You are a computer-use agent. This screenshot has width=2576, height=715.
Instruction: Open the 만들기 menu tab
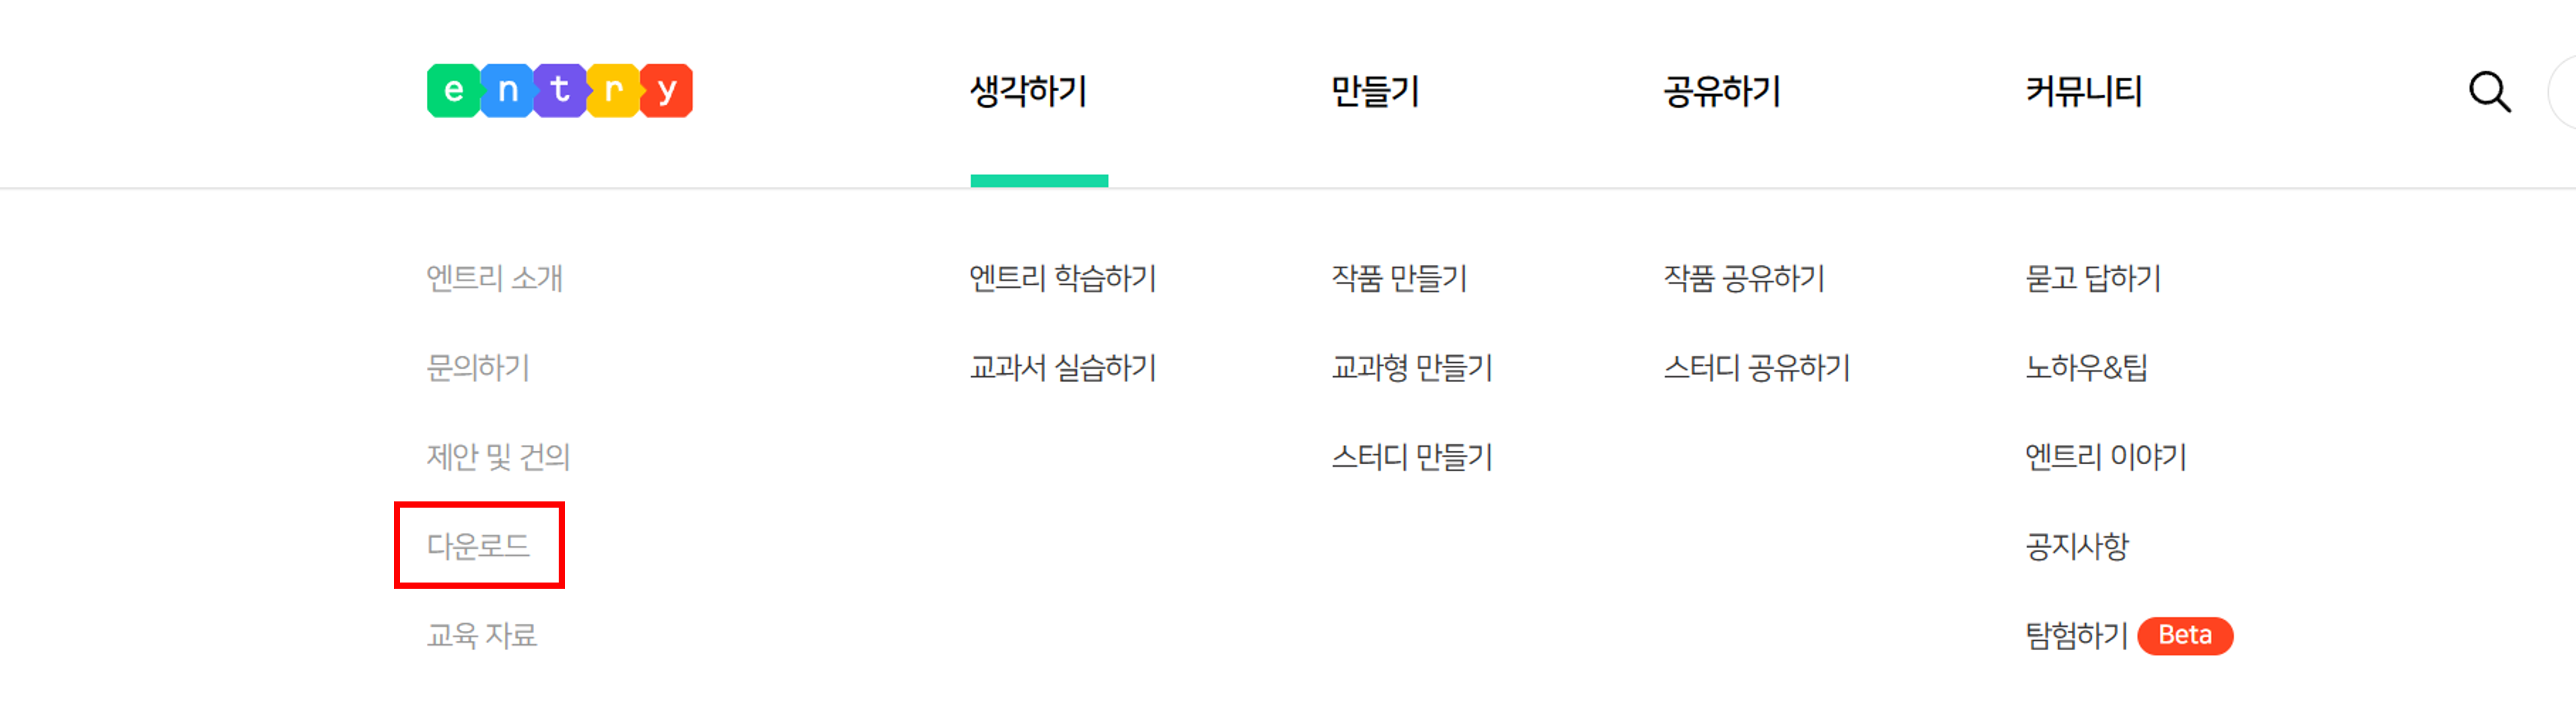(1375, 92)
